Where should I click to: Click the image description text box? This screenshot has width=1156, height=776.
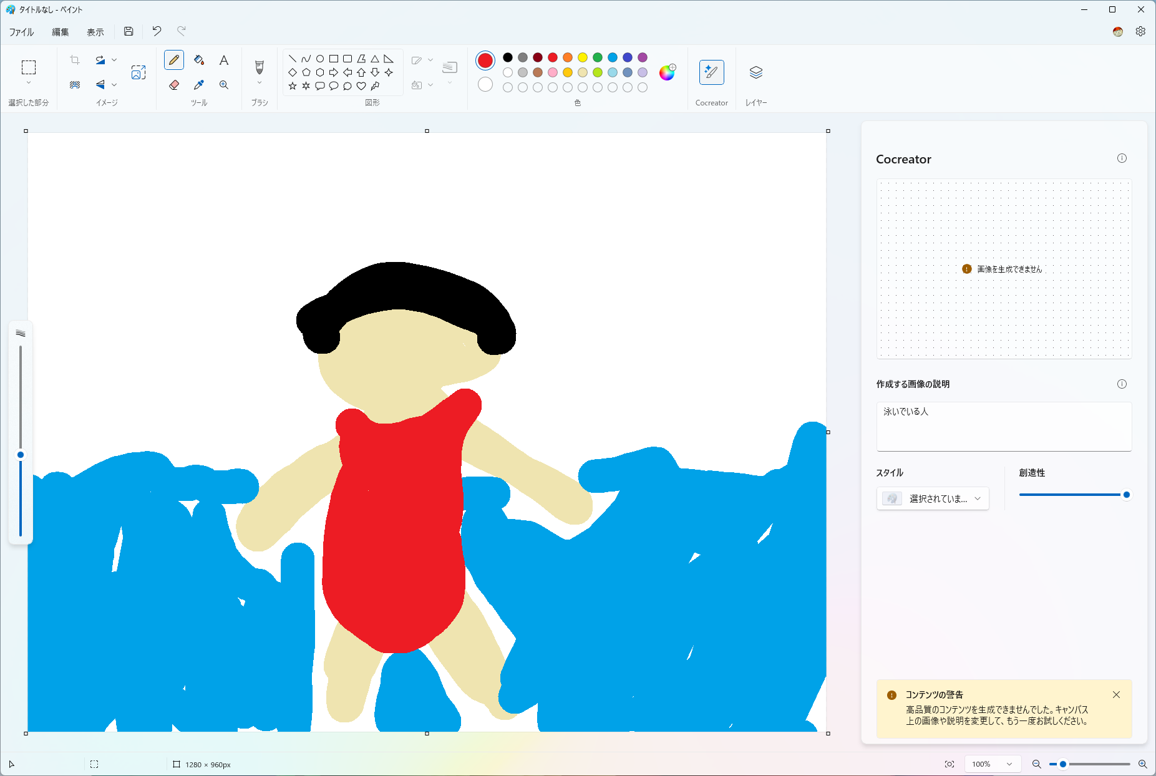pos(1004,426)
